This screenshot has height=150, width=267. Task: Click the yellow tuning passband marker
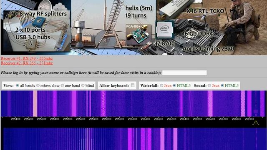pyautogui.click(x=256, y=123)
